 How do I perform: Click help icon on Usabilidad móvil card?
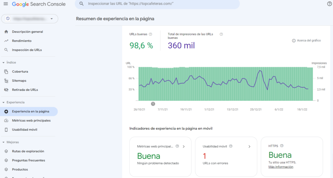tap(231, 146)
